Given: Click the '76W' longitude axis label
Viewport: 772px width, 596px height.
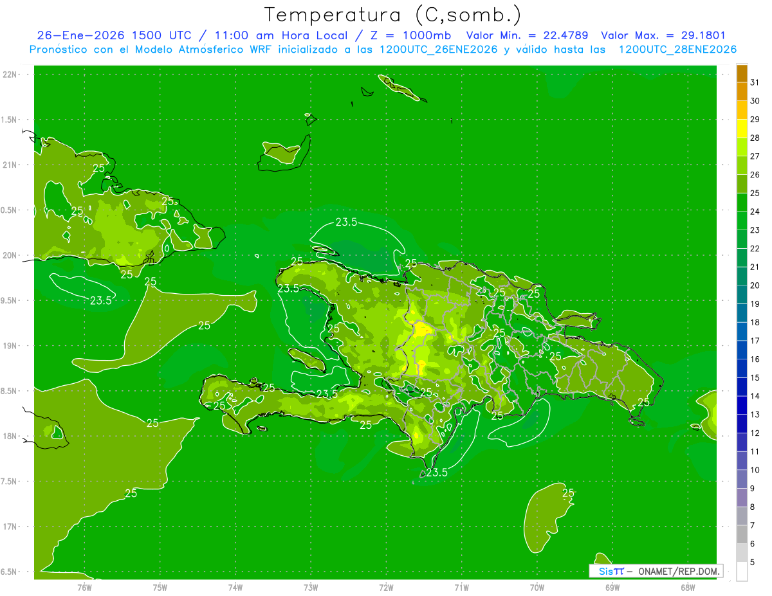Looking at the screenshot, I should coord(84,586).
